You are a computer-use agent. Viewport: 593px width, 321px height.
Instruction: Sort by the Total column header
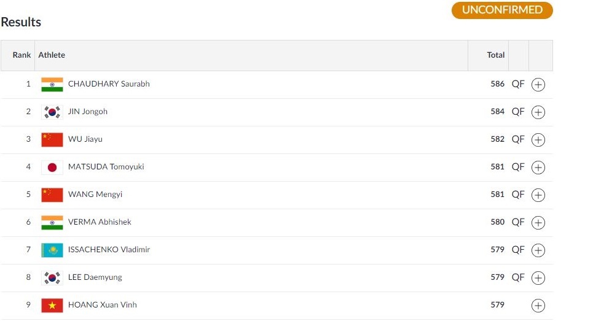[495, 55]
